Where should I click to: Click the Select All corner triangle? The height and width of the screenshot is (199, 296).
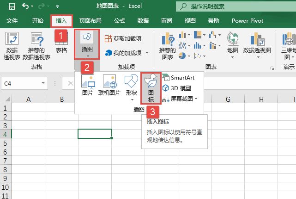pos(7,99)
